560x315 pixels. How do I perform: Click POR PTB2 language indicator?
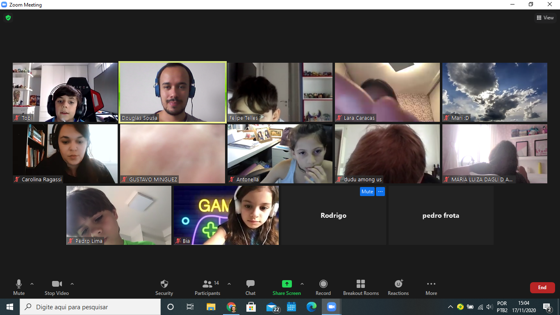pos(502,307)
